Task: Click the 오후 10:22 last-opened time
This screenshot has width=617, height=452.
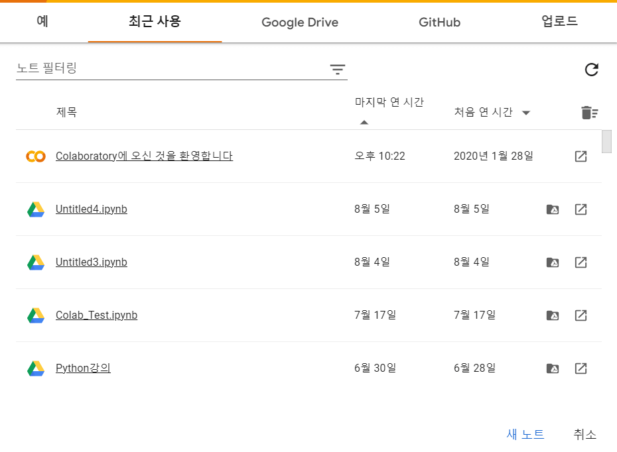Action: click(379, 156)
